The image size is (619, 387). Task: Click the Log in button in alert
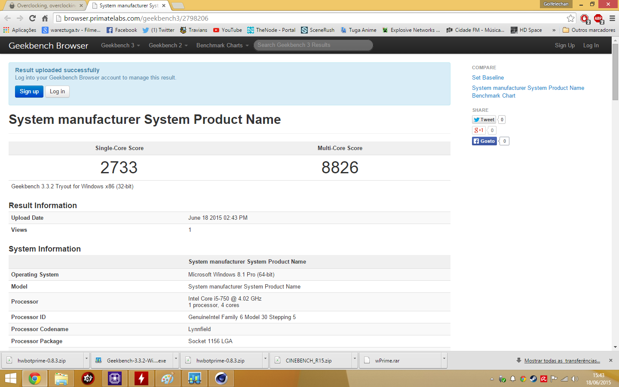[x=57, y=91]
